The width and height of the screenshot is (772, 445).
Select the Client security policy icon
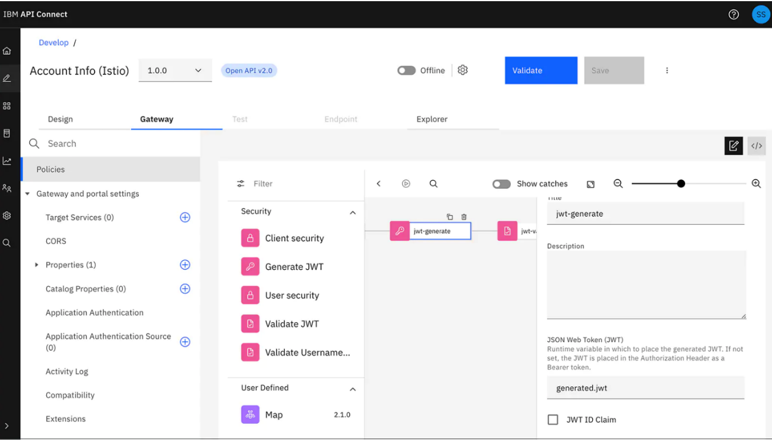pyautogui.click(x=250, y=238)
